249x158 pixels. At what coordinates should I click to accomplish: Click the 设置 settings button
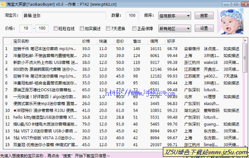[x=204, y=29]
